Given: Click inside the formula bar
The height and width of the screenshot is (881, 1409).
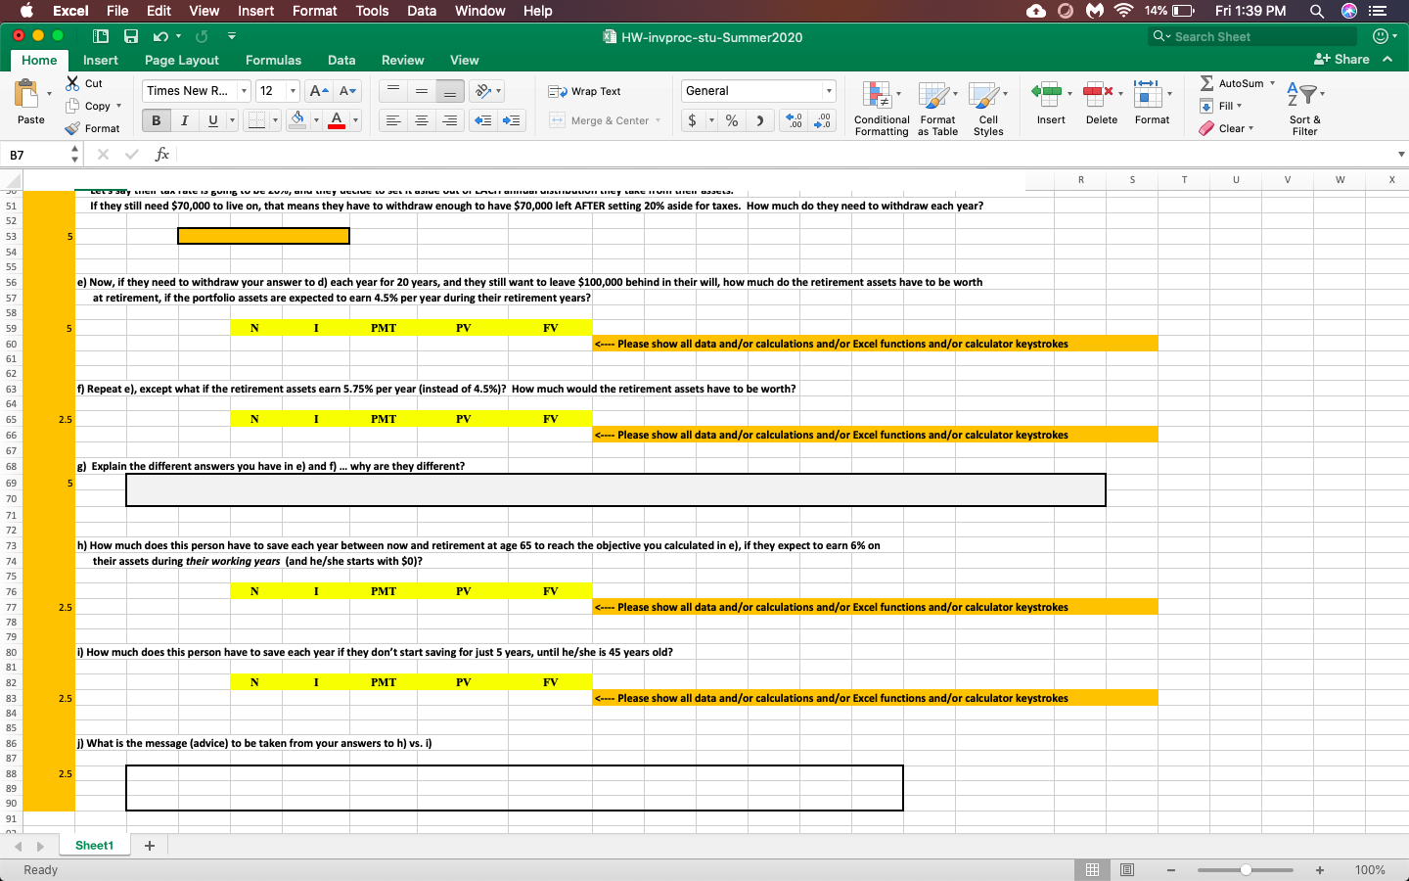Looking at the screenshot, I should click(391, 154).
